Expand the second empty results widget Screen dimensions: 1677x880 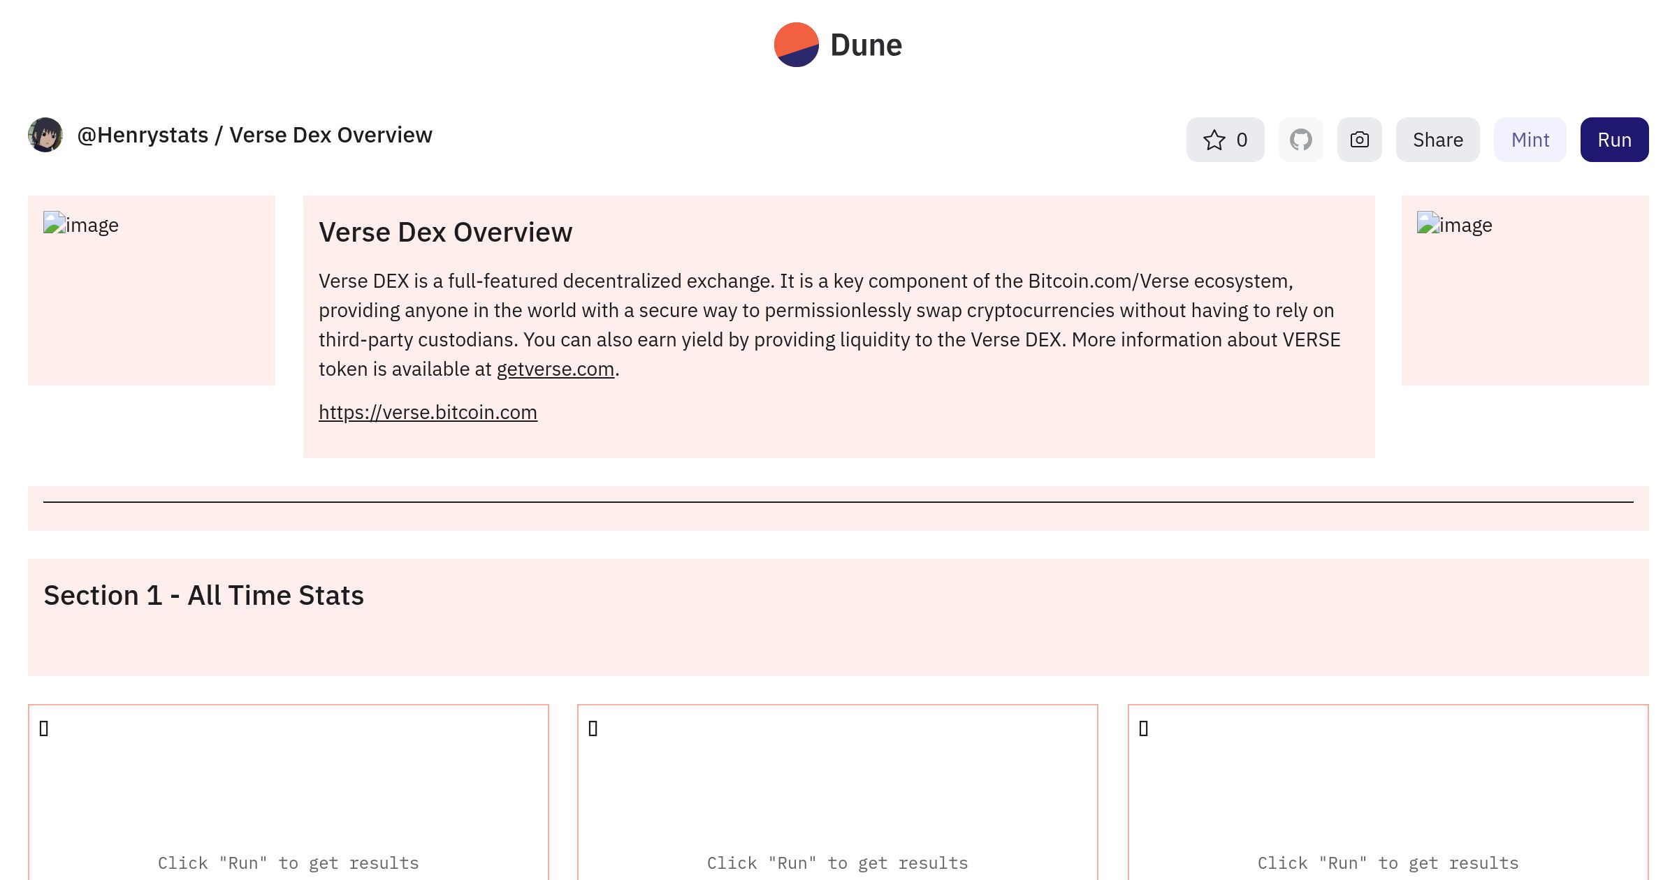[x=593, y=727]
